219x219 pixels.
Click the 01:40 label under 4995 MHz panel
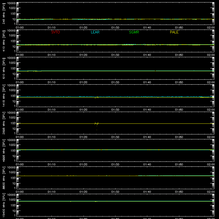click(147, 165)
